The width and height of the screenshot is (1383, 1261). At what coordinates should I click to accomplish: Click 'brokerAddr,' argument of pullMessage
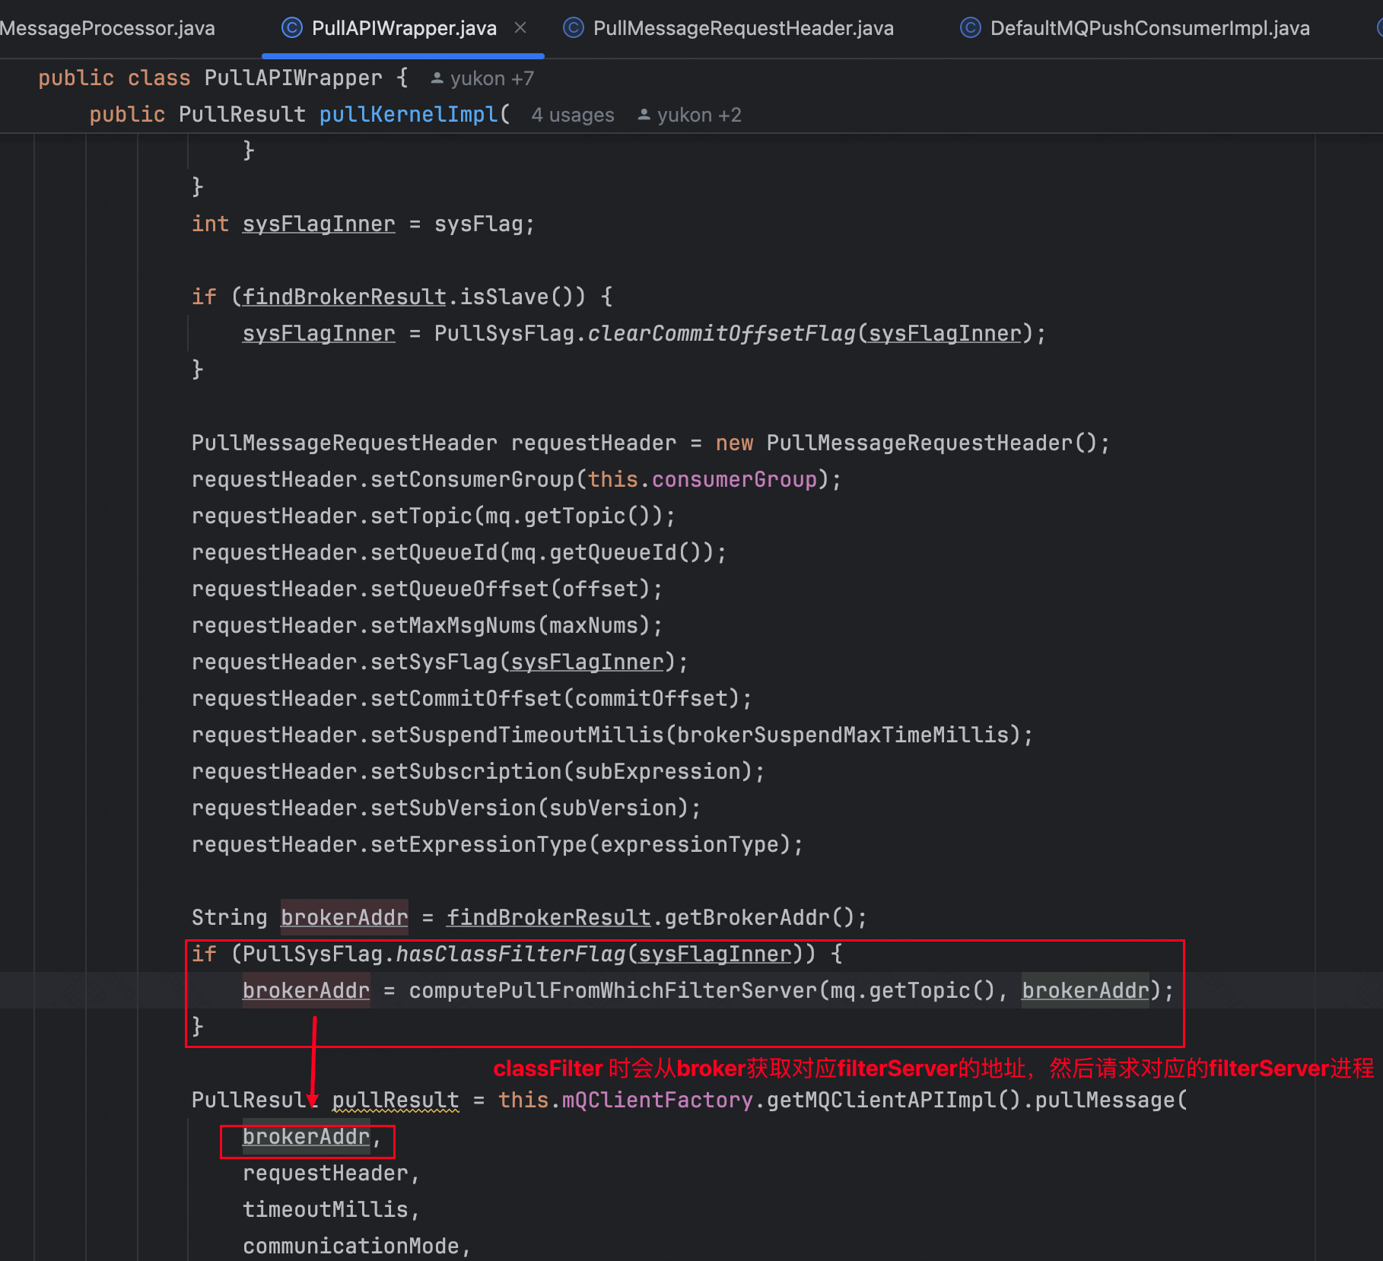(x=310, y=1136)
